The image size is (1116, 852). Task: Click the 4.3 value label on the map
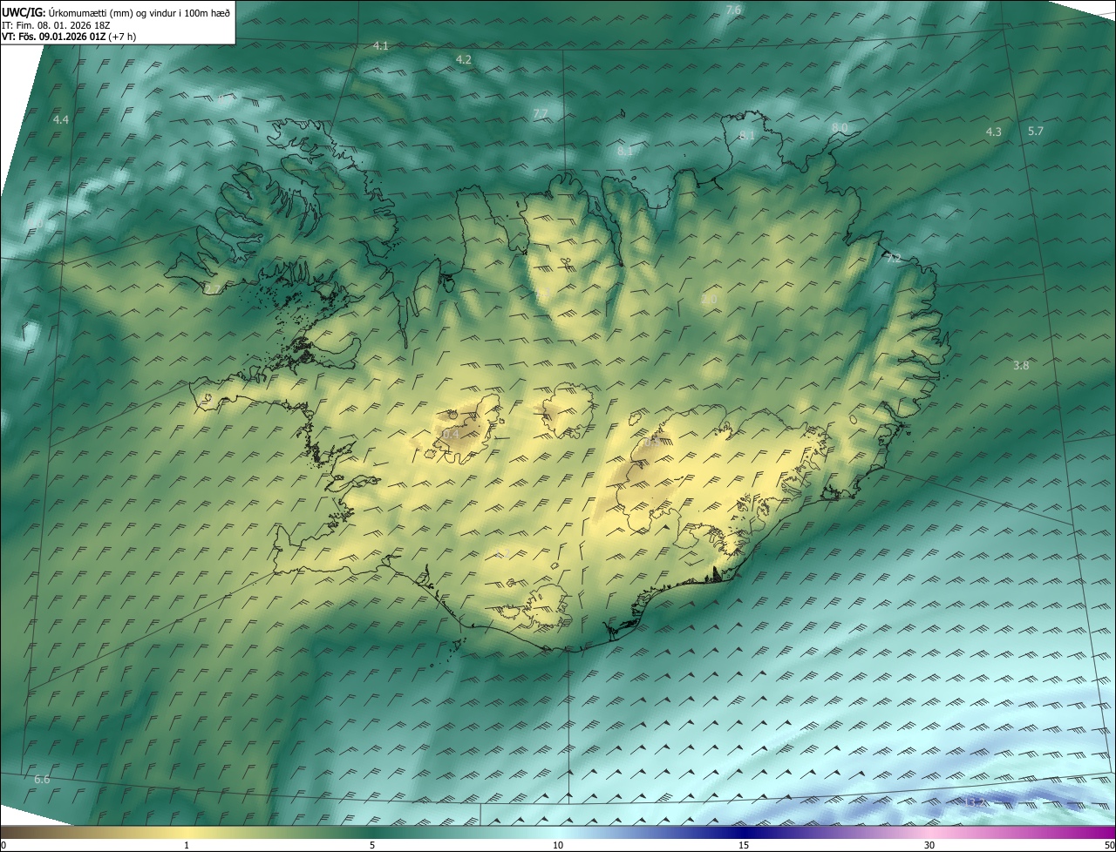click(993, 132)
